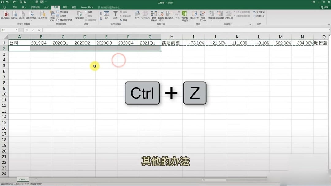Open the Undo history dropdown arrow
331x186 pixels.
(x=10, y=2)
